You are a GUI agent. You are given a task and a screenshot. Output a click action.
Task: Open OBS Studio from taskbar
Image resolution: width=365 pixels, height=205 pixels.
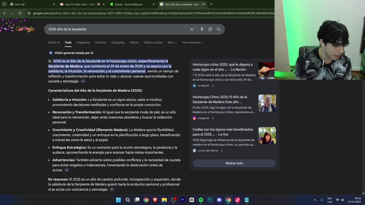(173, 200)
